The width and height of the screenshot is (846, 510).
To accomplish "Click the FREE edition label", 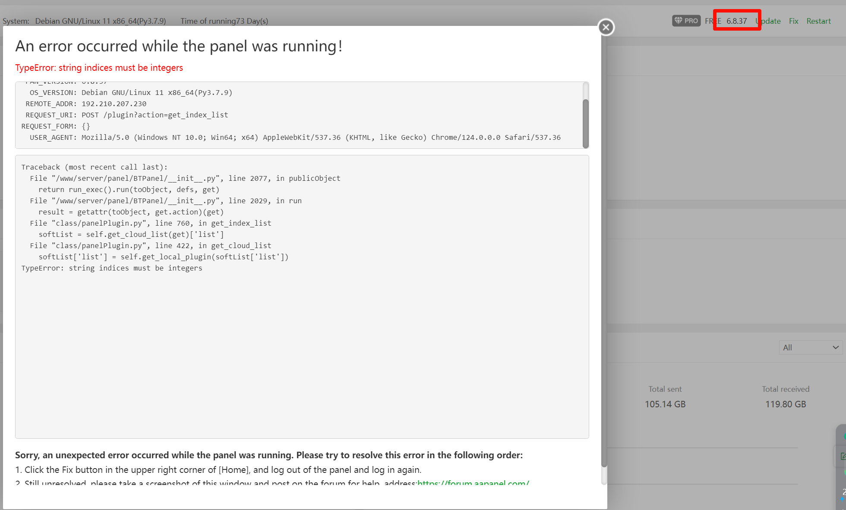I will pyautogui.click(x=713, y=21).
